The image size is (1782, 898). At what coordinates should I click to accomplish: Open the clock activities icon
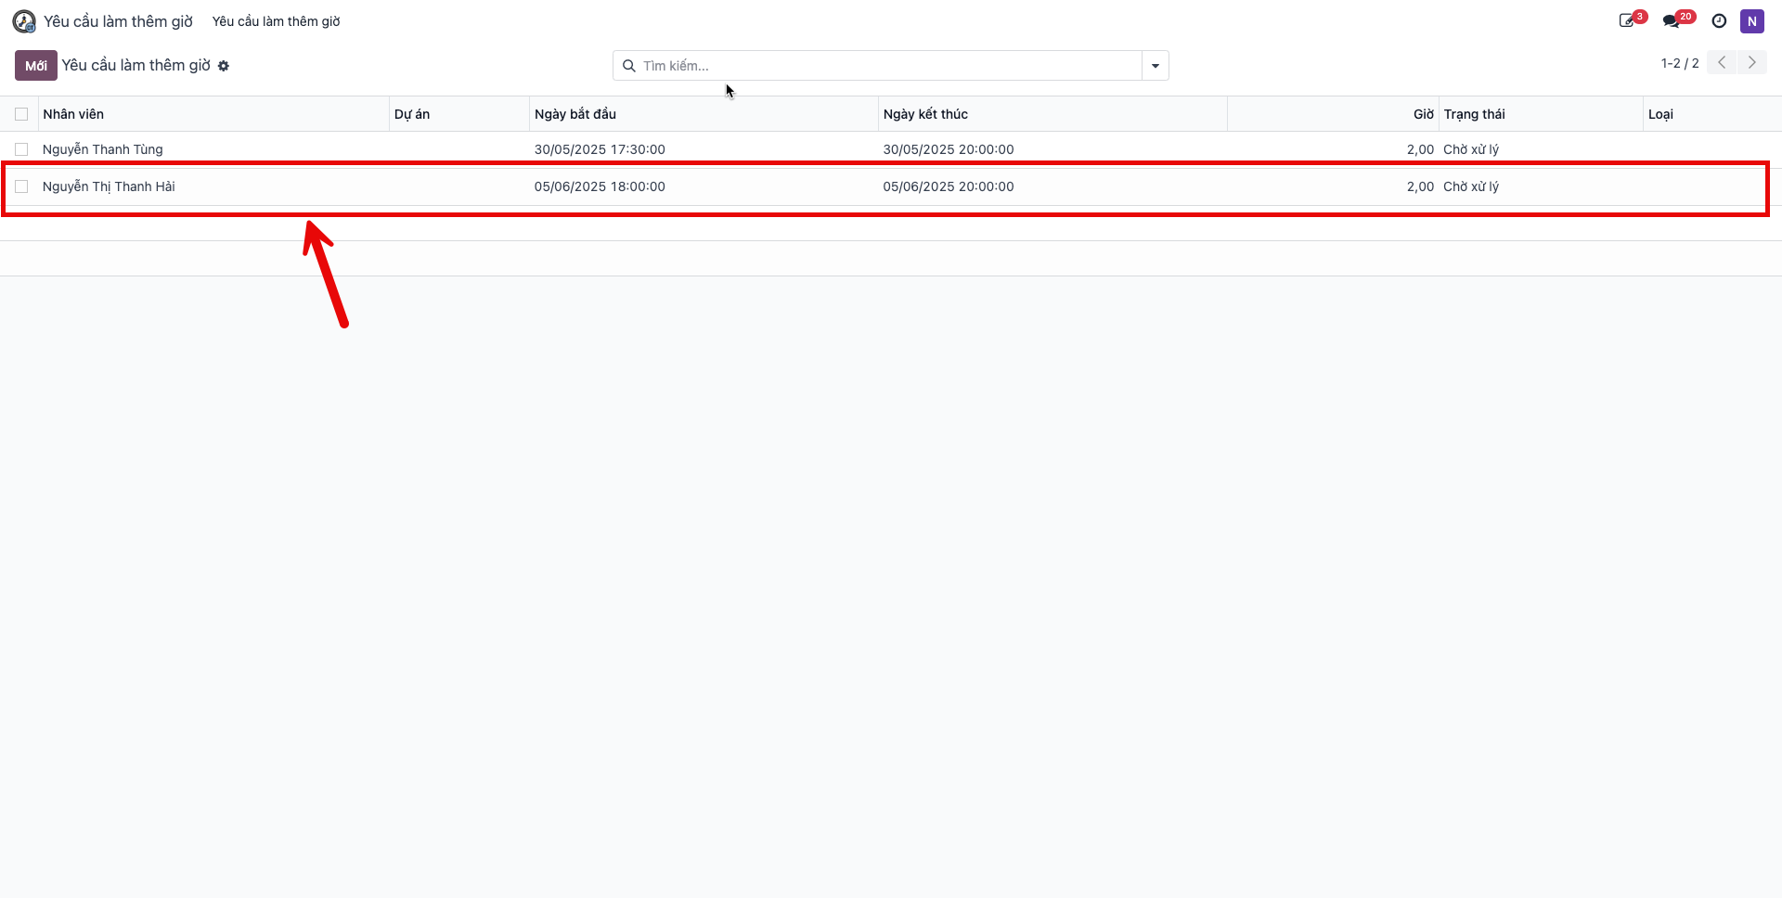(x=1719, y=21)
